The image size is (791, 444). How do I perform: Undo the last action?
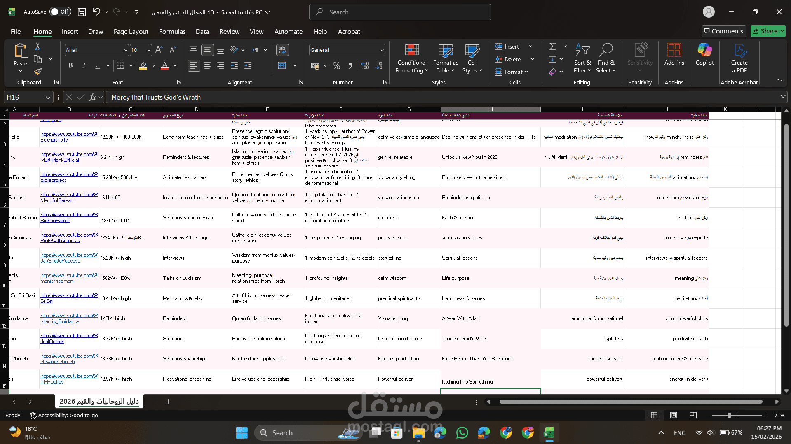pyautogui.click(x=96, y=12)
